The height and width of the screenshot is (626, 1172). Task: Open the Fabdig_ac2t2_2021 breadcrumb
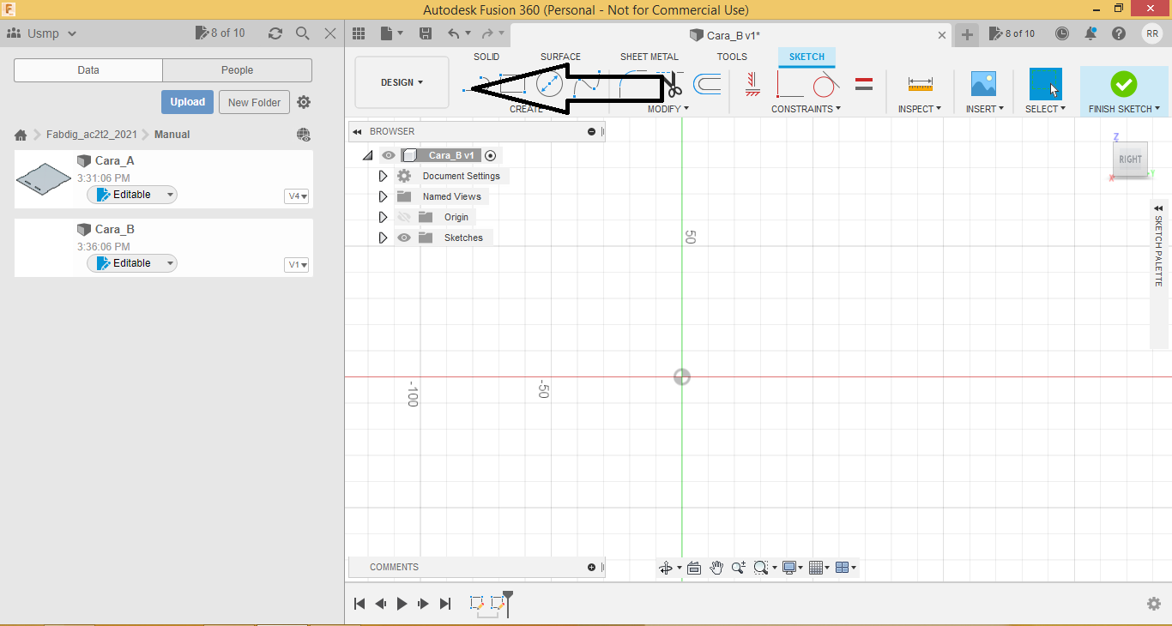[92, 135]
